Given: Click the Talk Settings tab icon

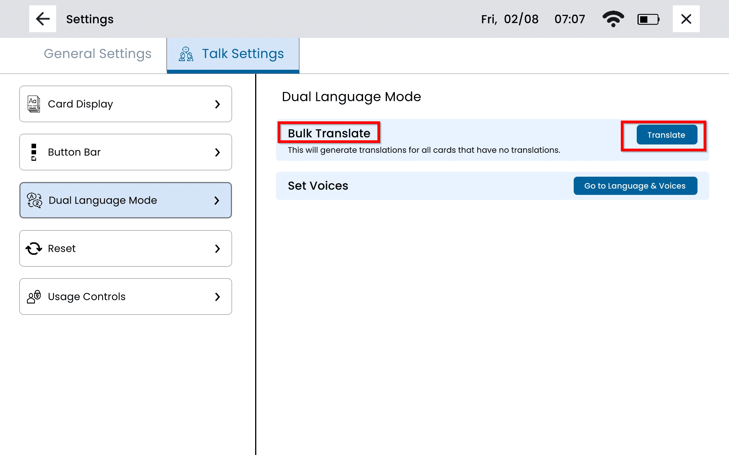Looking at the screenshot, I should coord(186,54).
